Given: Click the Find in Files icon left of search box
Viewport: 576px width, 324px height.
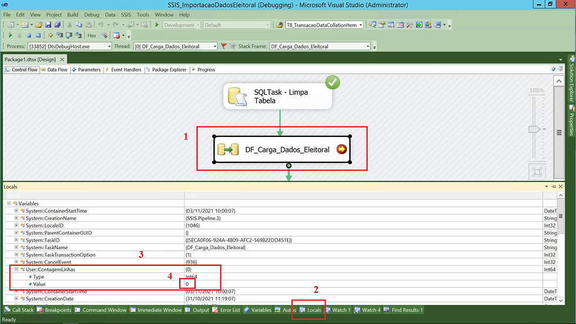Looking at the screenshot, I should point(280,25).
